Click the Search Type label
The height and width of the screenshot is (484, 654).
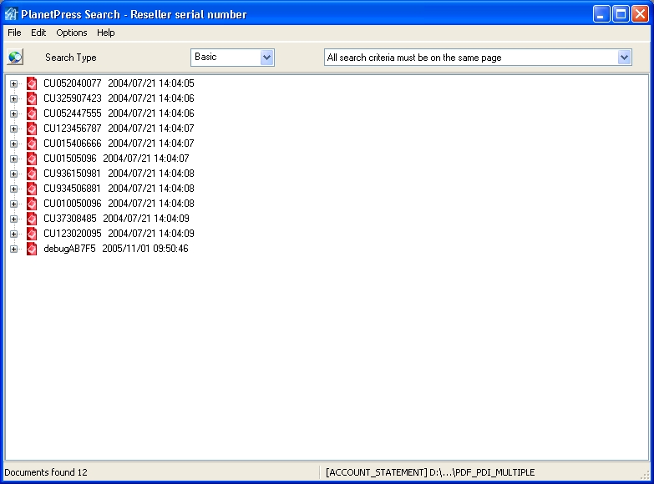point(70,58)
